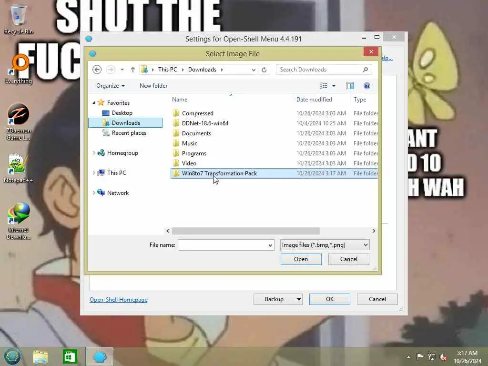Open Internet Download Manager desktop icon
Screen dimensions: 488x366
pyautogui.click(x=18, y=221)
